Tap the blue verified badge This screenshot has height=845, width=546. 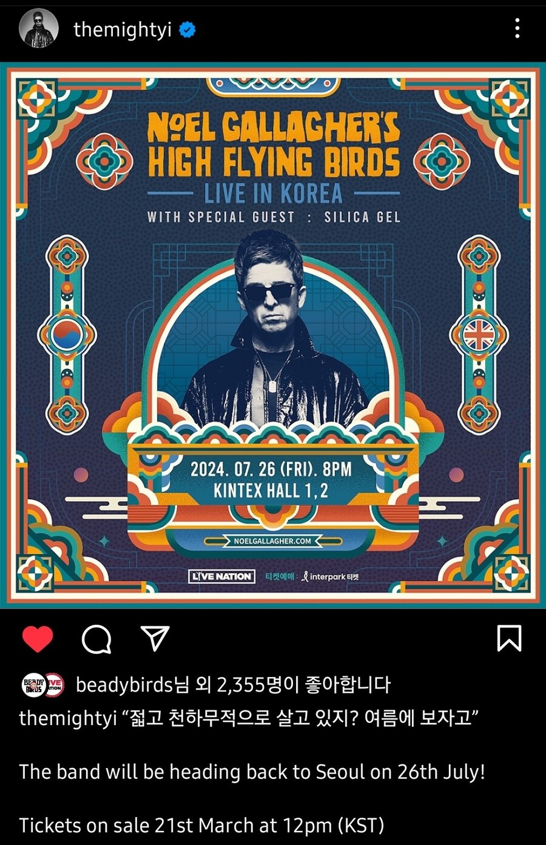[x=187, y=29]
